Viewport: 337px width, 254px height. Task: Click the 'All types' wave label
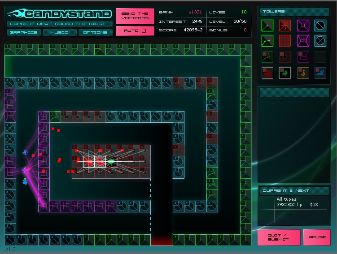(x=286, y=199)
